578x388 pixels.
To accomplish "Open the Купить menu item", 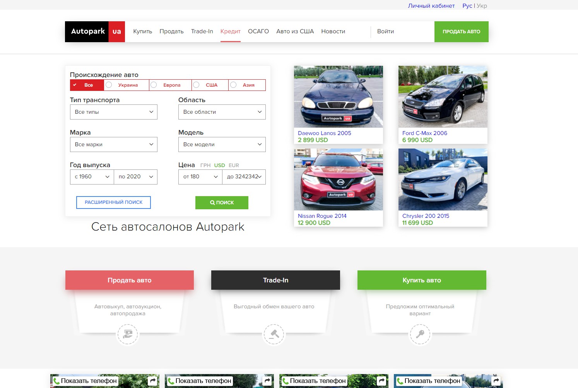I will (x=143, y=31).
